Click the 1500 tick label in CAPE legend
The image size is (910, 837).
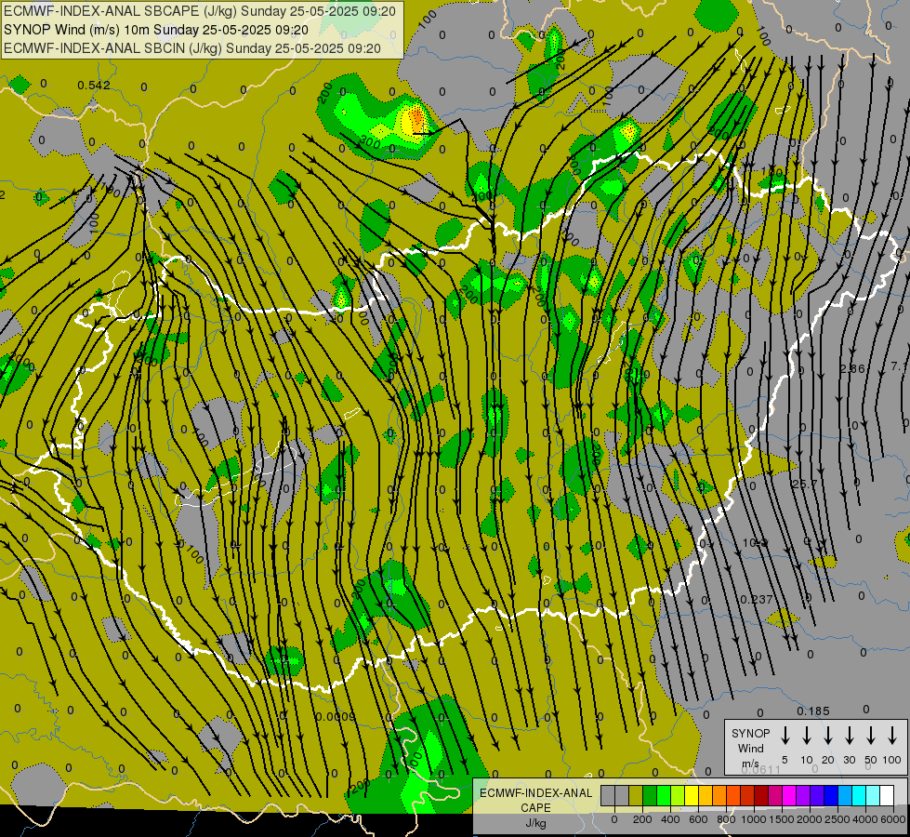782,819
